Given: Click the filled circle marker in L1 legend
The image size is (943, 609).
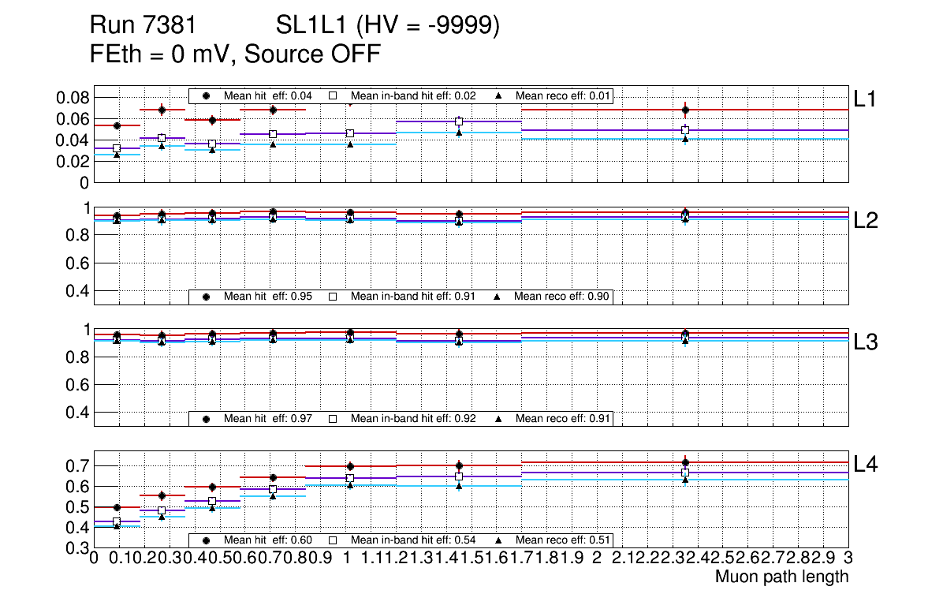Looking at the screenshot, I should 207,95.
